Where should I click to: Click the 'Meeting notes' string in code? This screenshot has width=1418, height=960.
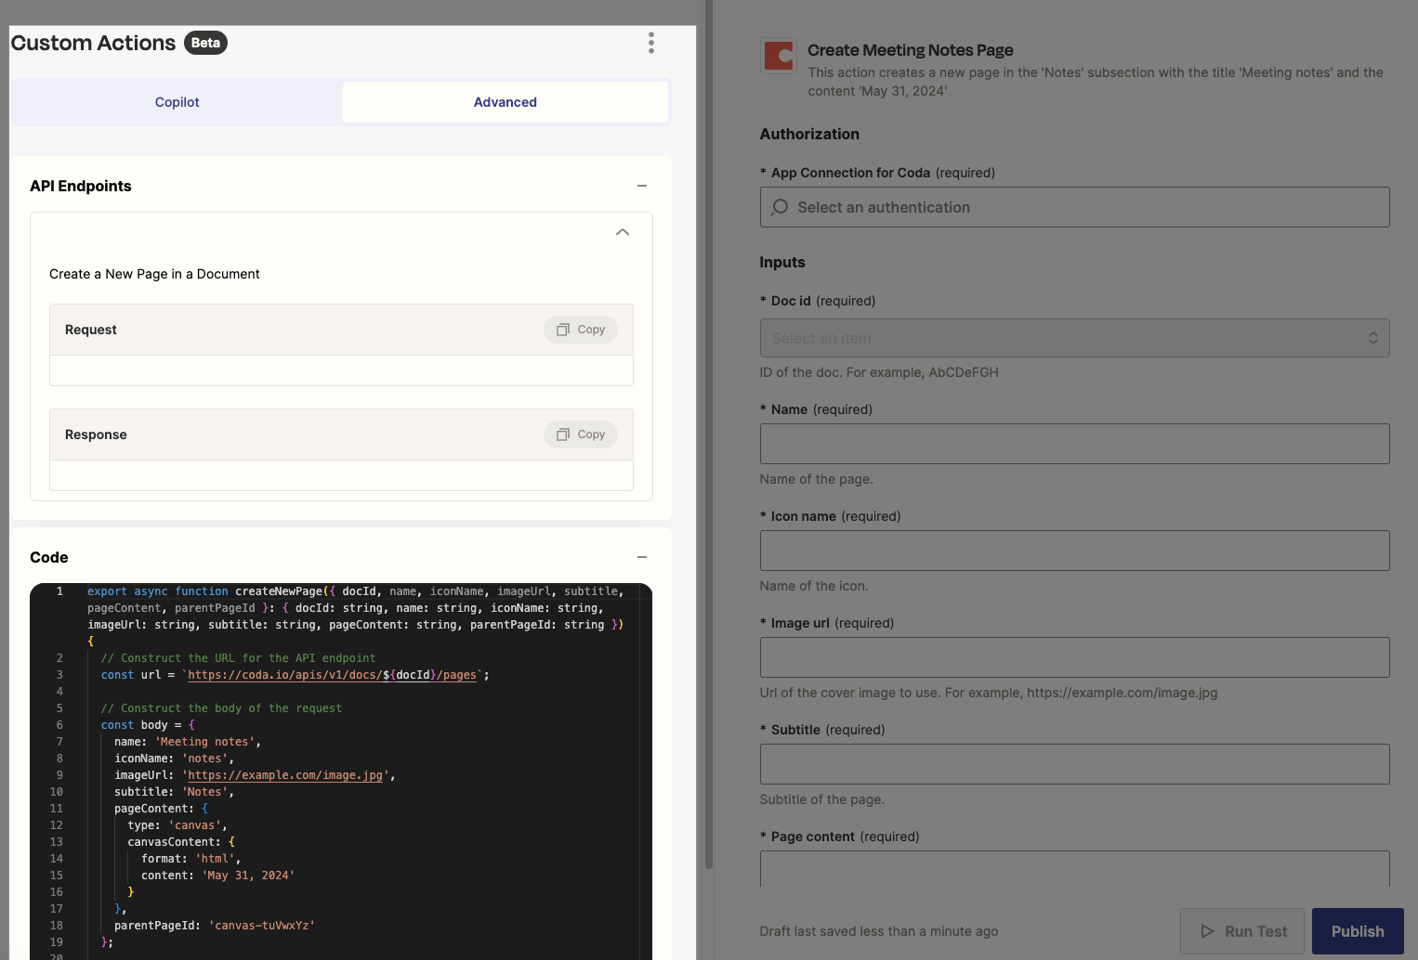tap(204, 742)
